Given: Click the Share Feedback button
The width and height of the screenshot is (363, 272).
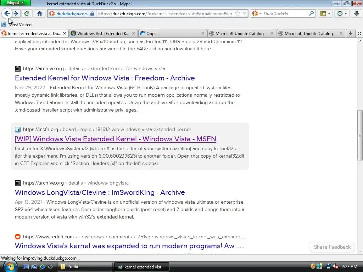Looking at the screenshot, I should (x=332, y=247).
